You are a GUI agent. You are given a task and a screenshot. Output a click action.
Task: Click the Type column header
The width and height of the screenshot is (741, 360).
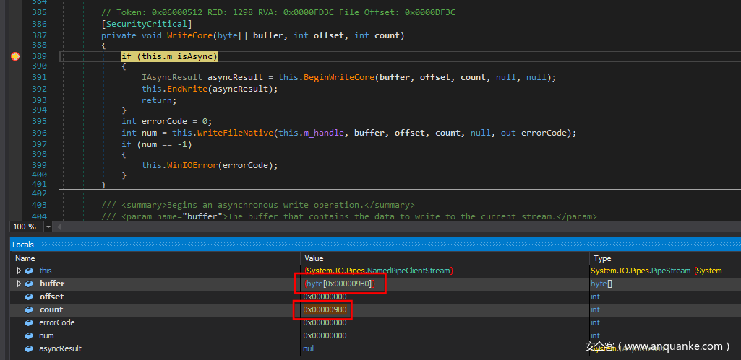(x=601, y=258)
